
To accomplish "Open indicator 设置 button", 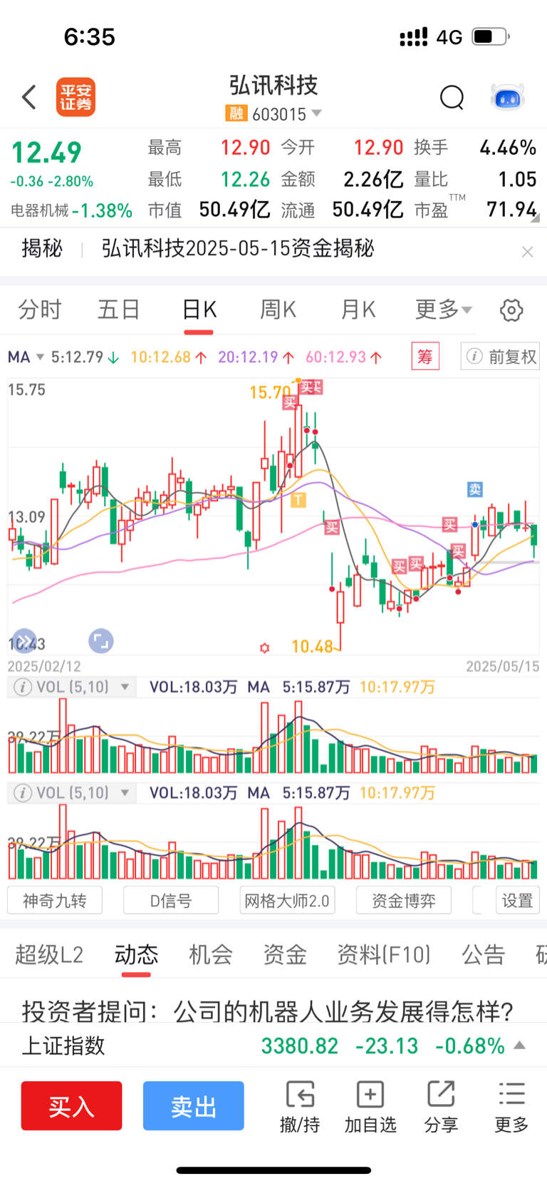I will point(518,900).
